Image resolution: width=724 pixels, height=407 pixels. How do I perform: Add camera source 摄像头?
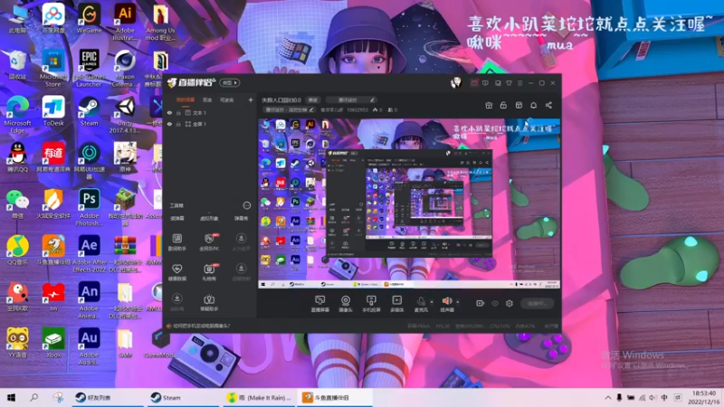coord(346,304)
